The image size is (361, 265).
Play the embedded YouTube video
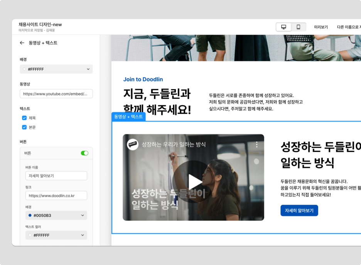(x=193, y=182)
